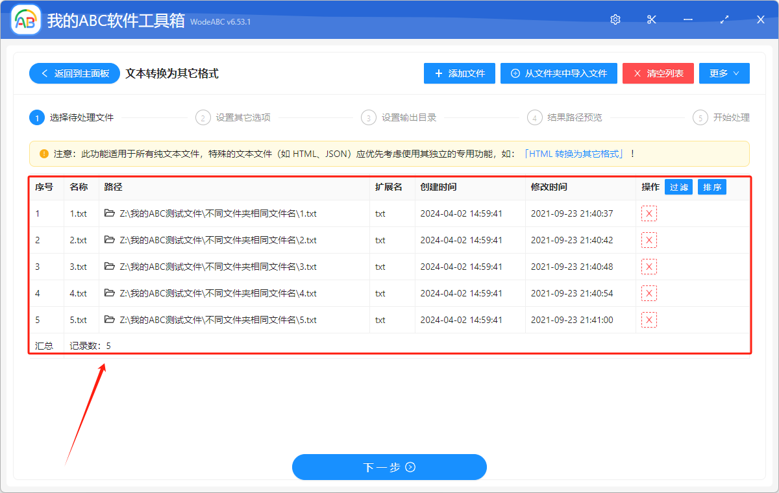
Task: Click the orange warning icon in notice bar
Action: pos(42,153)
